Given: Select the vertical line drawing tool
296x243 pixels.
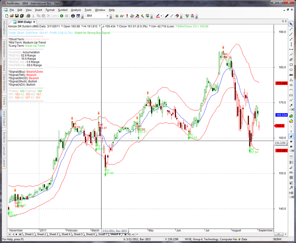Looking at the screenshot, I should pos(291,45).
